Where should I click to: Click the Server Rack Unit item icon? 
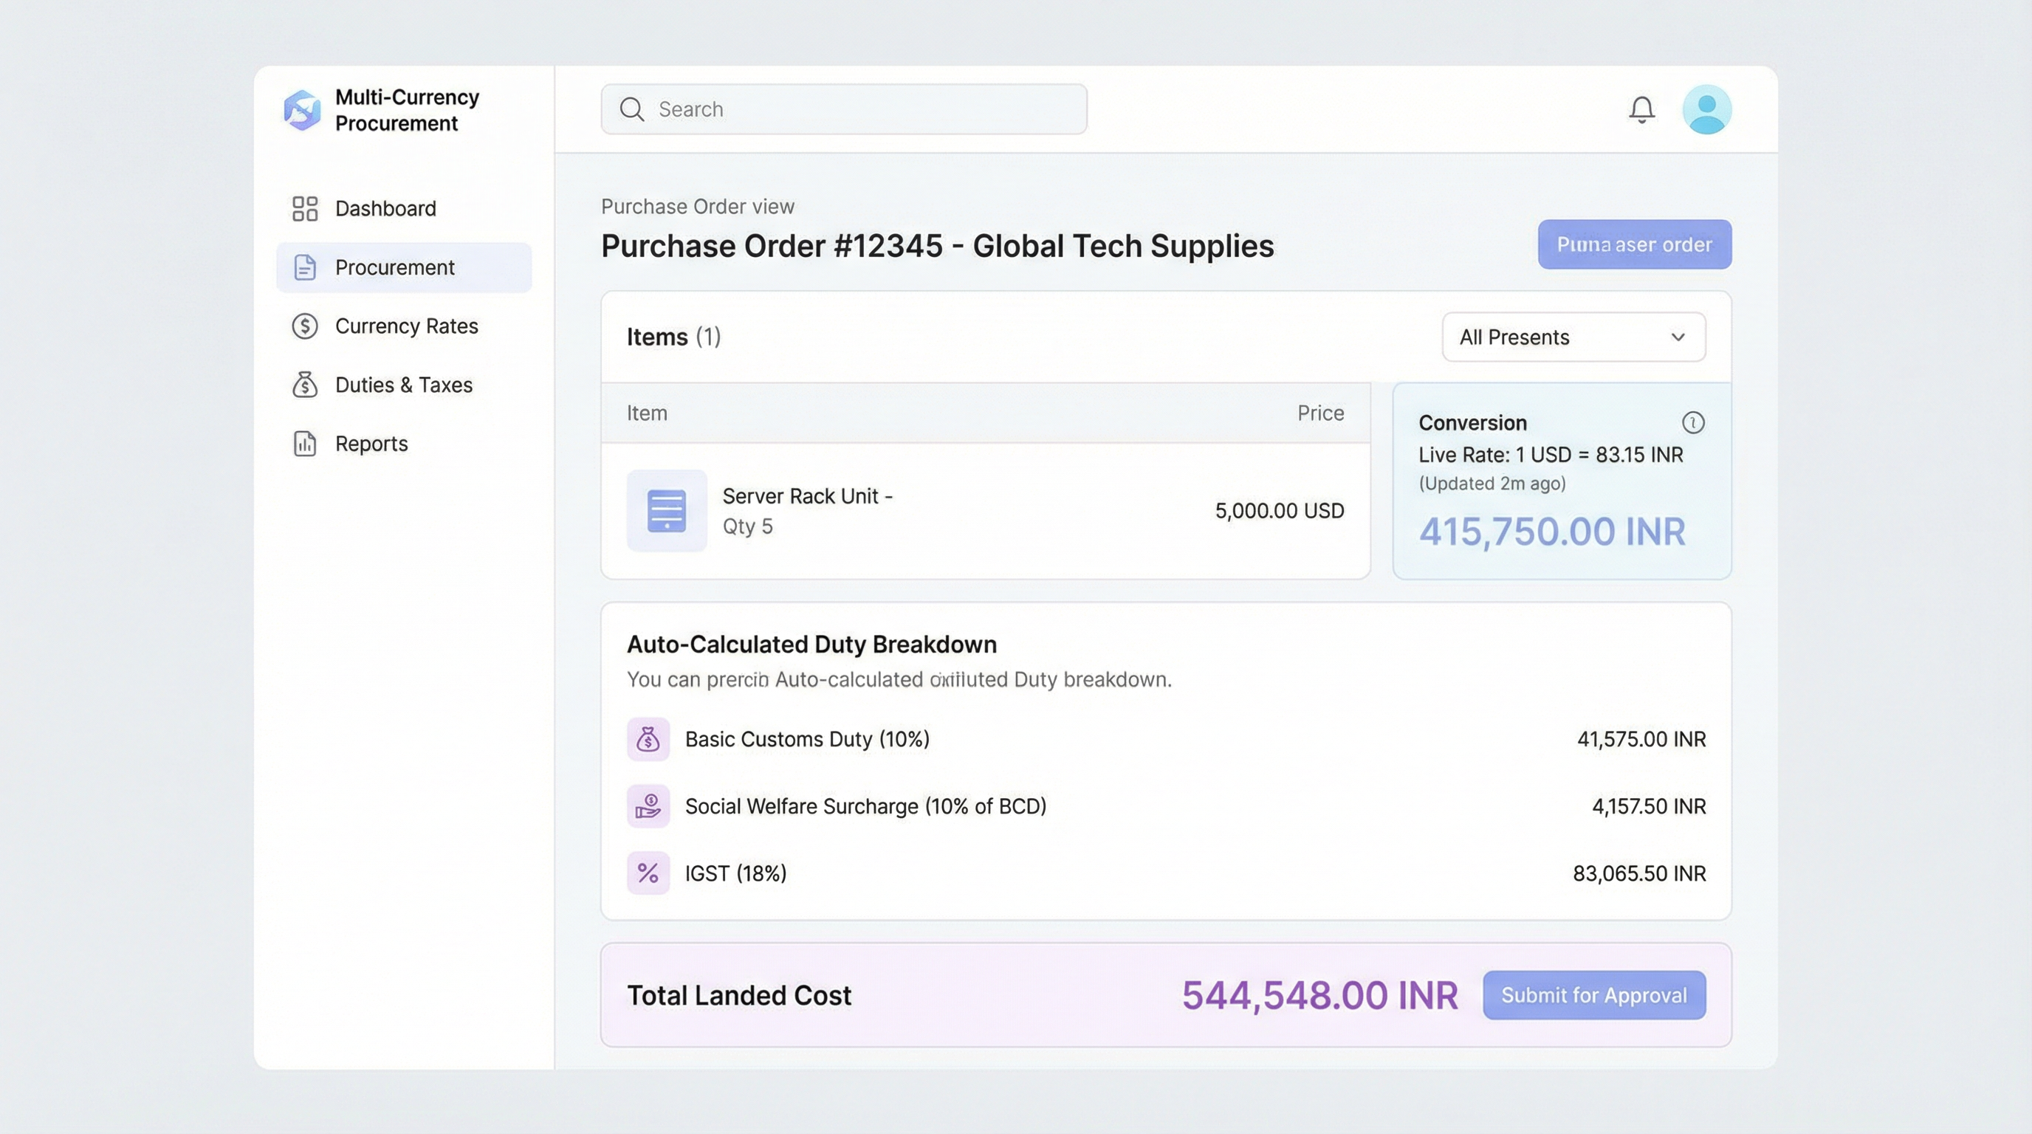tap(666, 511)
